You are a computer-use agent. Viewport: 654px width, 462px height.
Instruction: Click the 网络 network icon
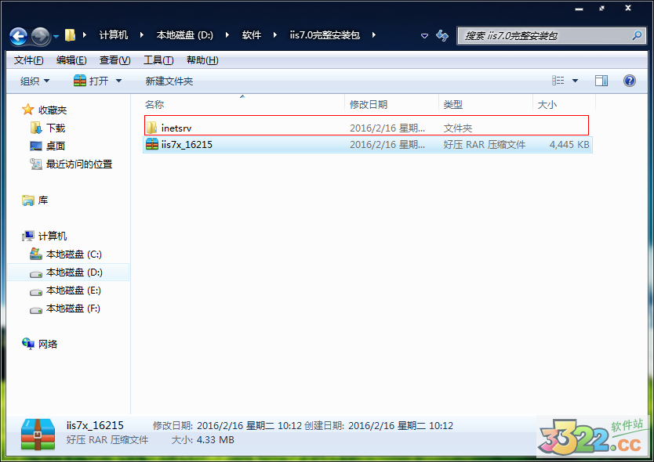point(28,344)
